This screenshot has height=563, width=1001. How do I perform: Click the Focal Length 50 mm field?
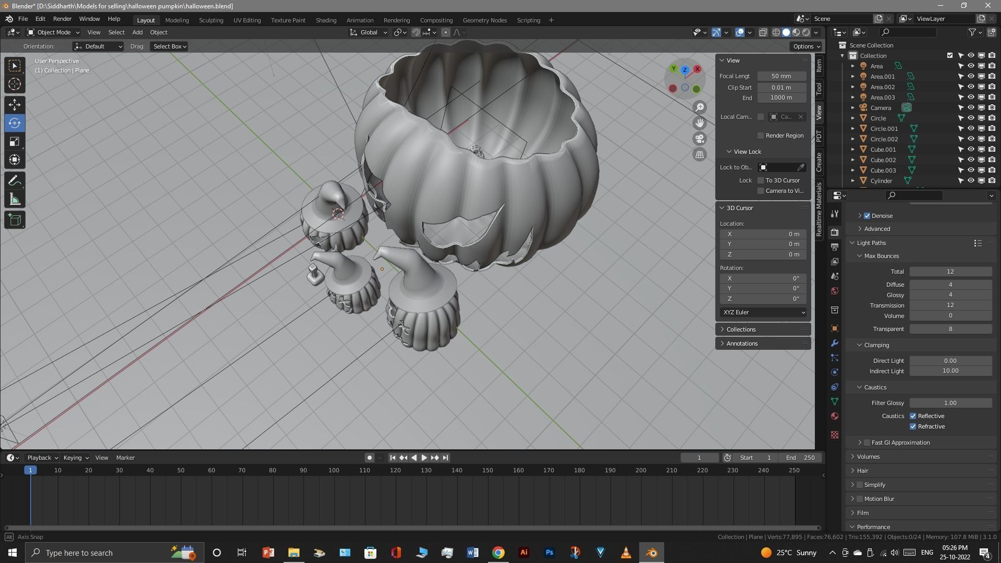(x=782, y=76)
